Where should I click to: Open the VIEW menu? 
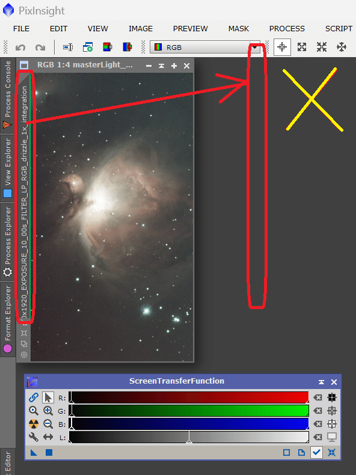[x=97, y=29]
